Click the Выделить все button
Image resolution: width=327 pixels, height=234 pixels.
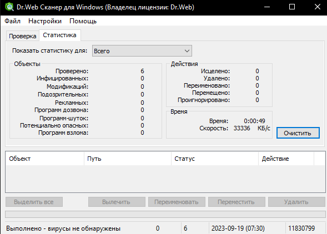click(34, 202)
